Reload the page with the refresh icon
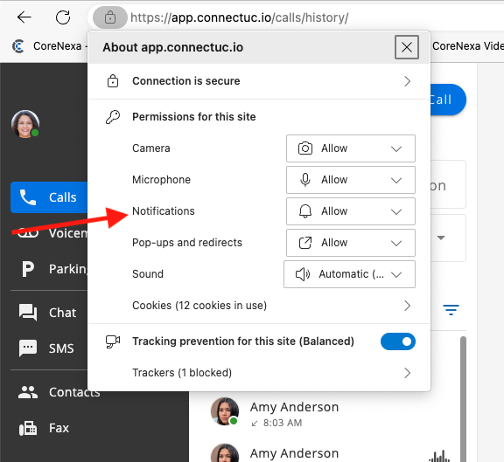This screenshot has width=504, height=462. (63, 17)
